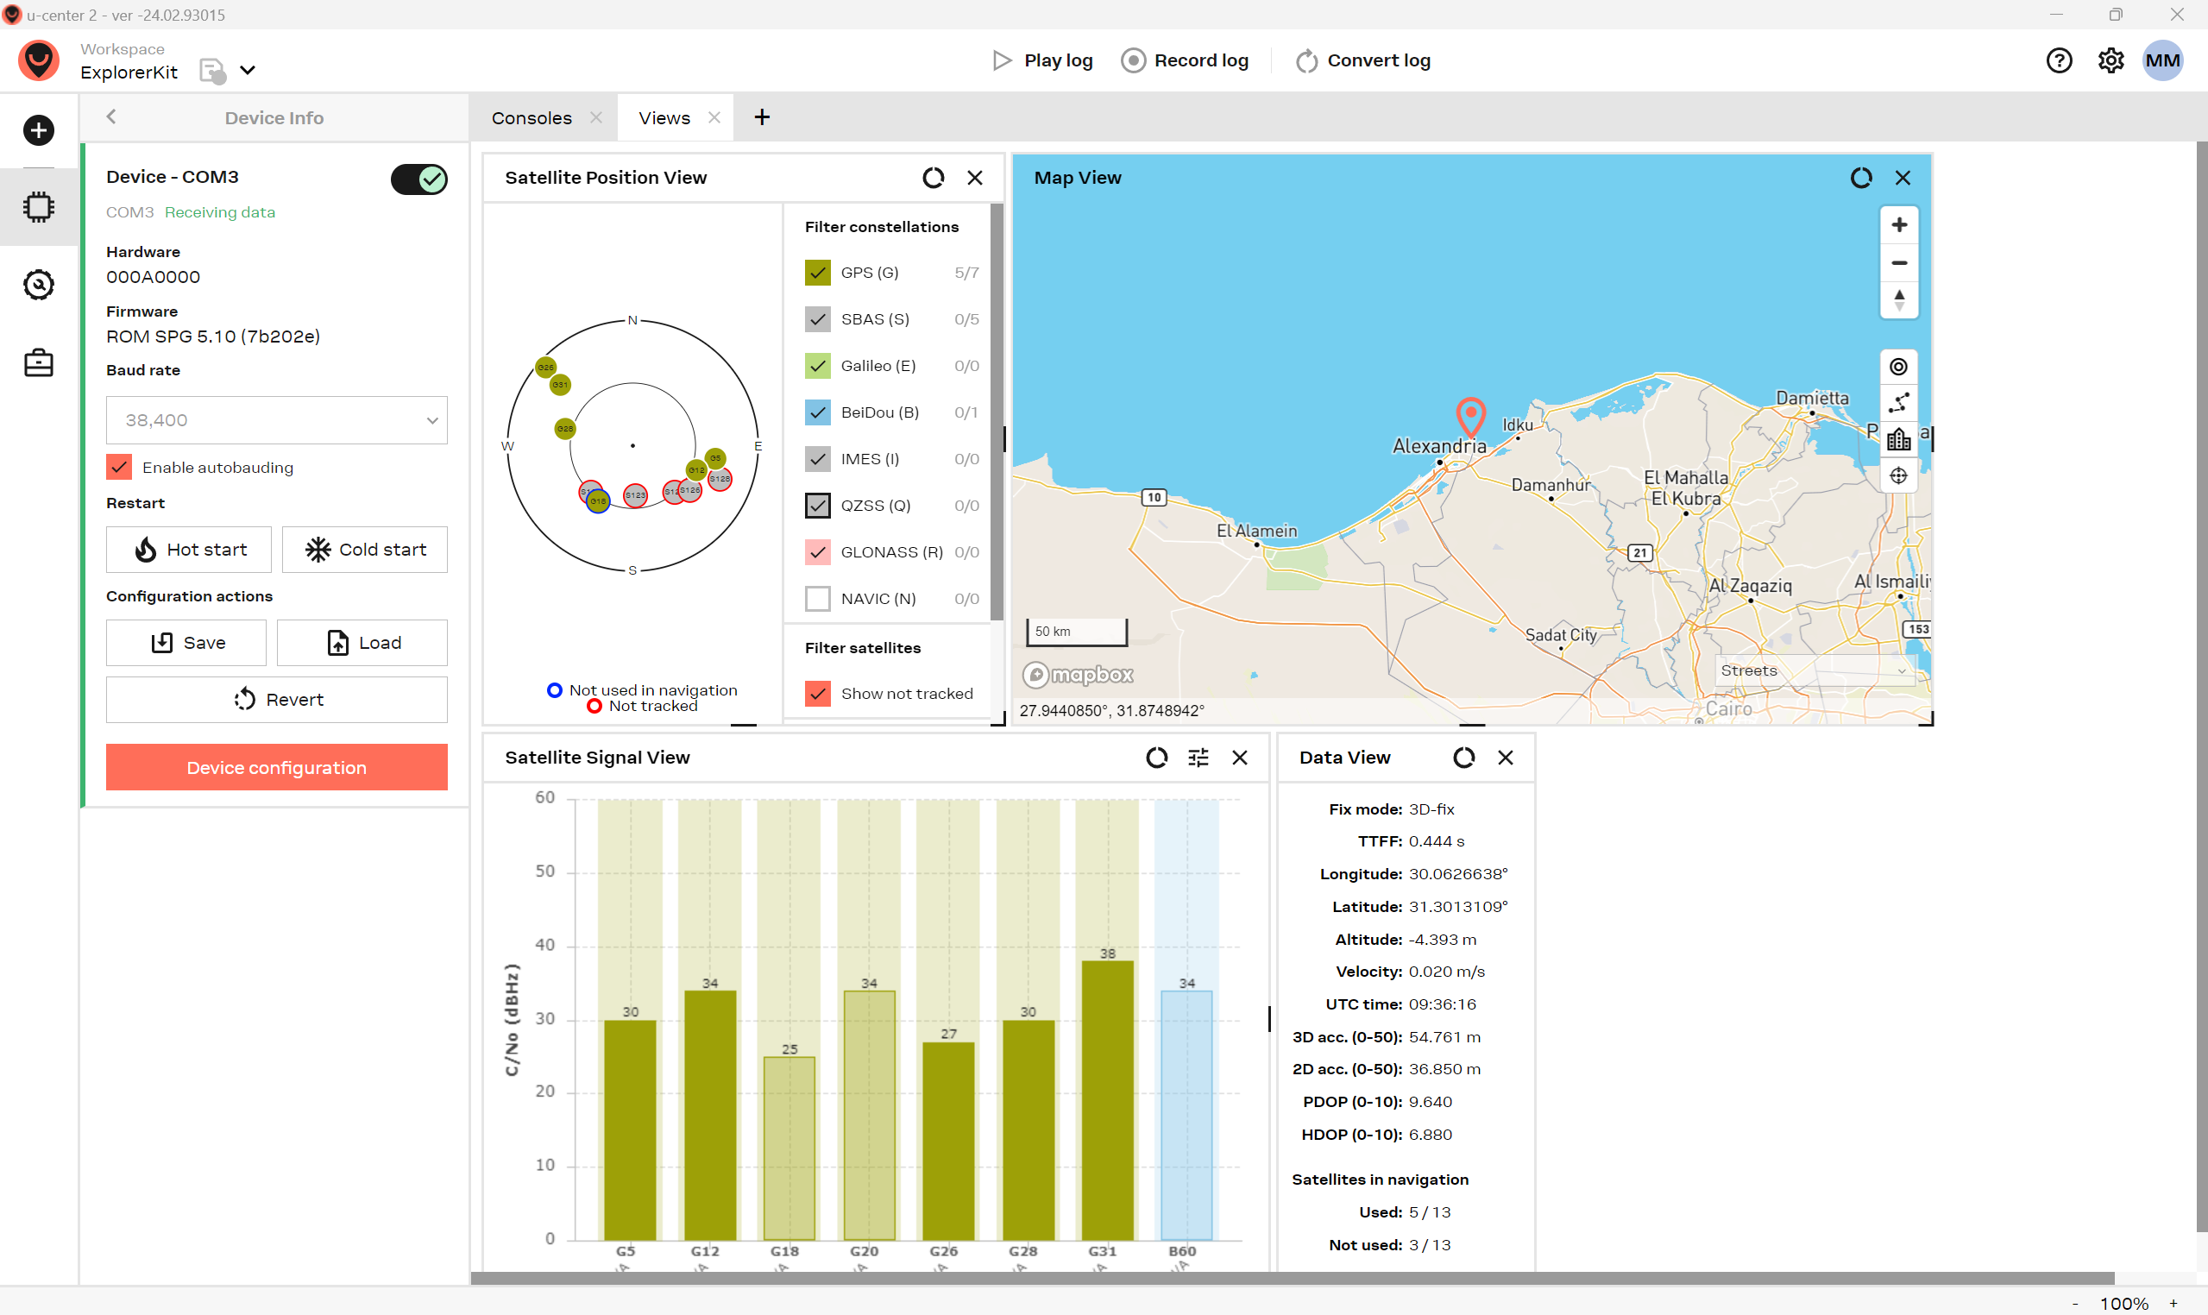Open Device configuration
This screenshot has width=2208, height=1315.
276,766
